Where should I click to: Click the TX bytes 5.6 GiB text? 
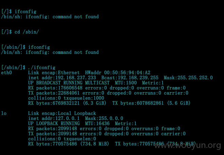click(x=151, y=103)
